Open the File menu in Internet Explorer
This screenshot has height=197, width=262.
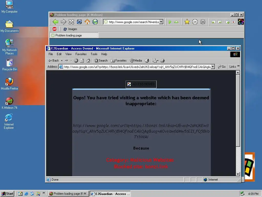pos(51,54)
